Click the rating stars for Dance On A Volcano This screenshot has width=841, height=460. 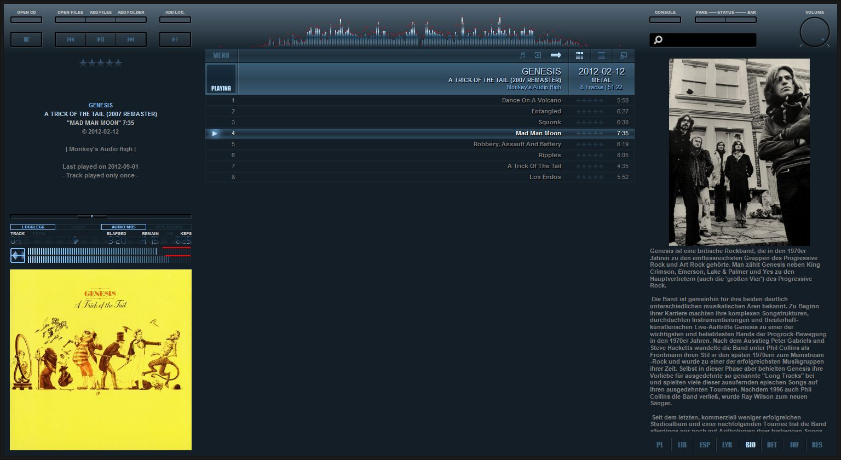click(x=590, y=101)
